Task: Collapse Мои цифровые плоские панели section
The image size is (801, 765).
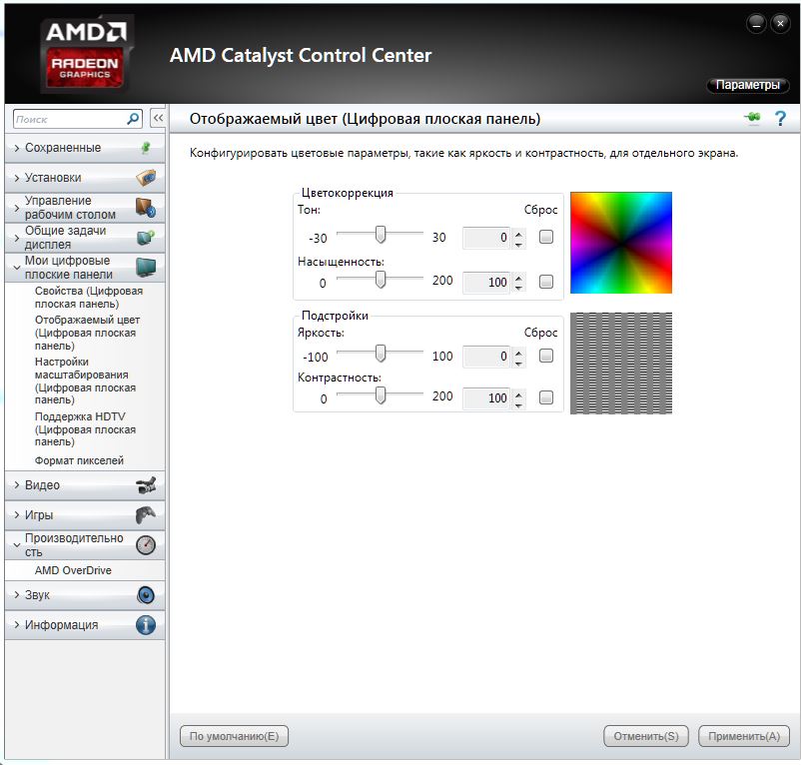Action: [x=17, y=268]
